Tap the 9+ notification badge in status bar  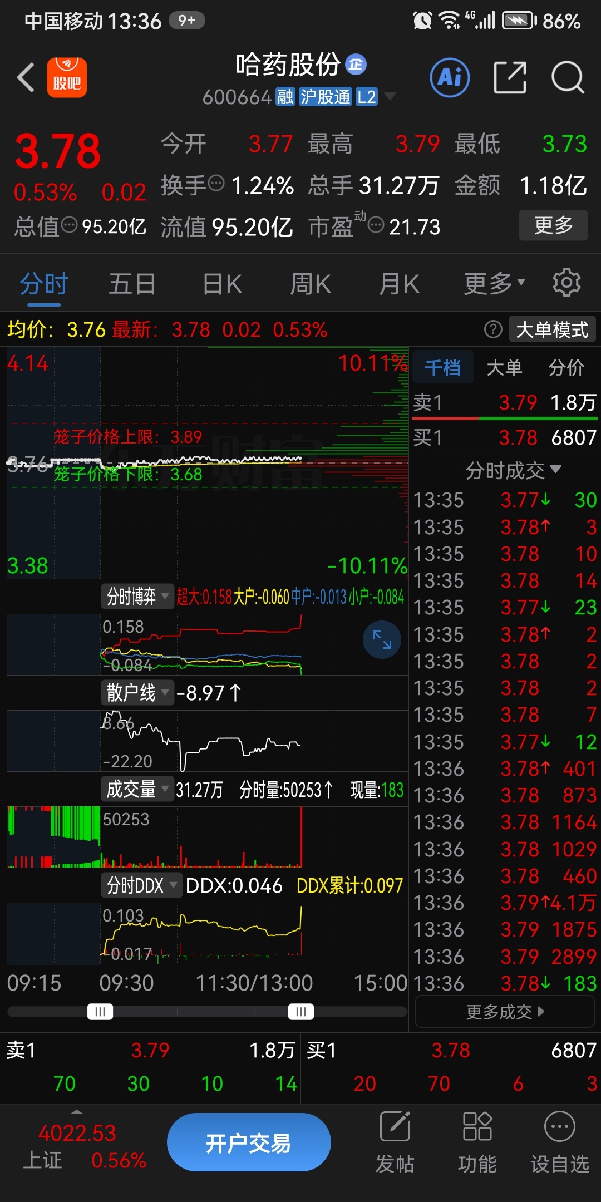pyautogui.click(x=187, y=21)
